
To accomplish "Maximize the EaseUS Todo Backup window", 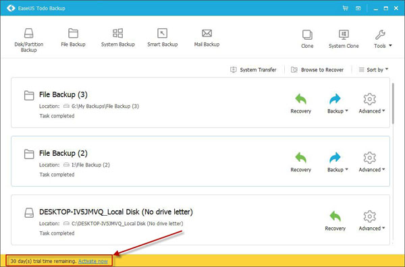I will tap(386, 8).
